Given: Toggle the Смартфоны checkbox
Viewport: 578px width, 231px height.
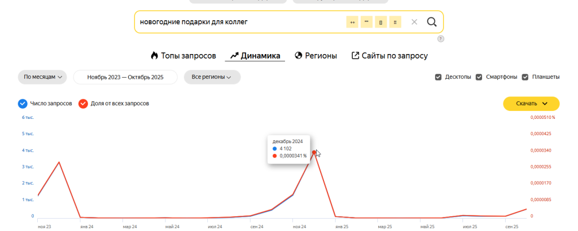Looking at the screenshot, I should (x=479, y=77).
